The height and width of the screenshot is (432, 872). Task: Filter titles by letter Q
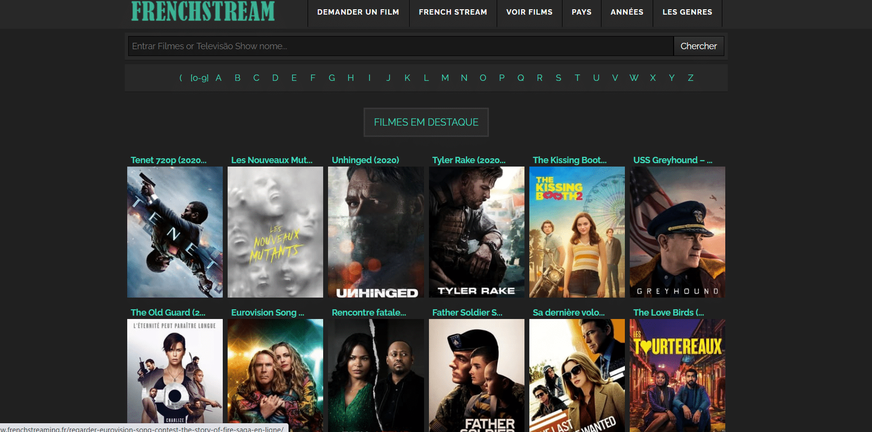[521, 78]
